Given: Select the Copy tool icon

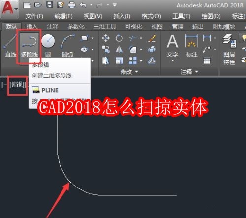Looking at the screenshot, I should pos(106,49).
